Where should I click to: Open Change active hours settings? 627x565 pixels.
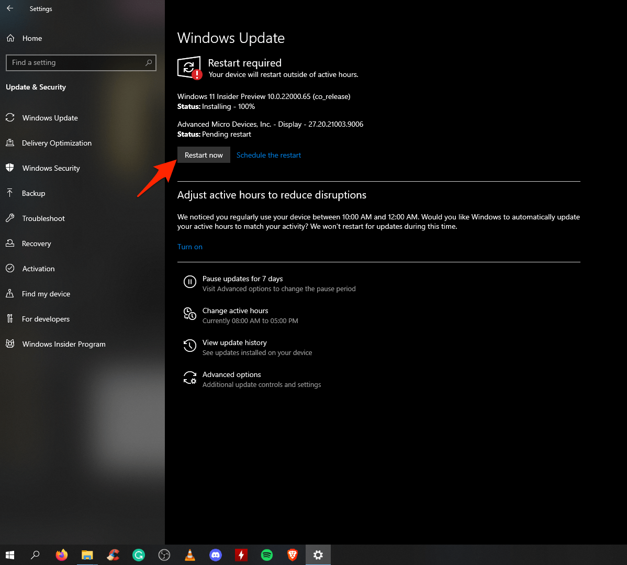235,310
